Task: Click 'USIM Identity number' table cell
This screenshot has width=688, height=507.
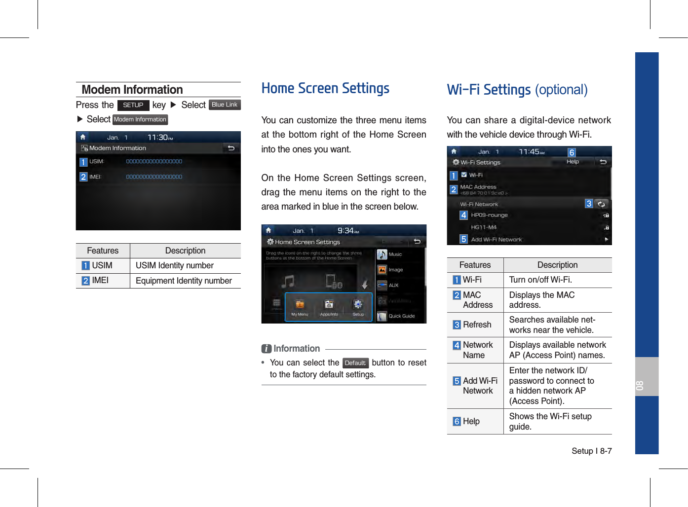Action: (186, 266)
